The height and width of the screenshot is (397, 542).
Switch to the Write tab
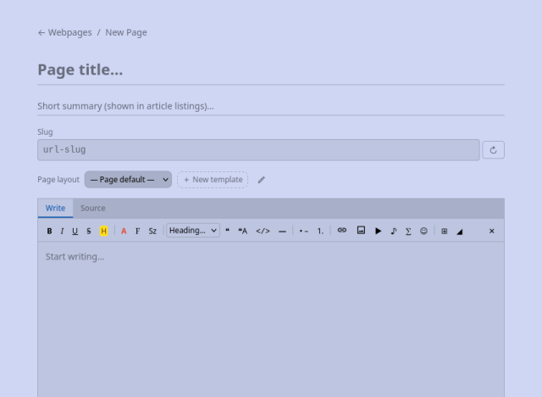[55, 208]
